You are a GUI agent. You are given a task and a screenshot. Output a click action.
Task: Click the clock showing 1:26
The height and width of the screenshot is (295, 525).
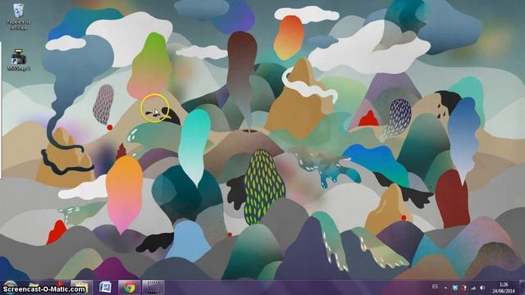click(503, 288)
